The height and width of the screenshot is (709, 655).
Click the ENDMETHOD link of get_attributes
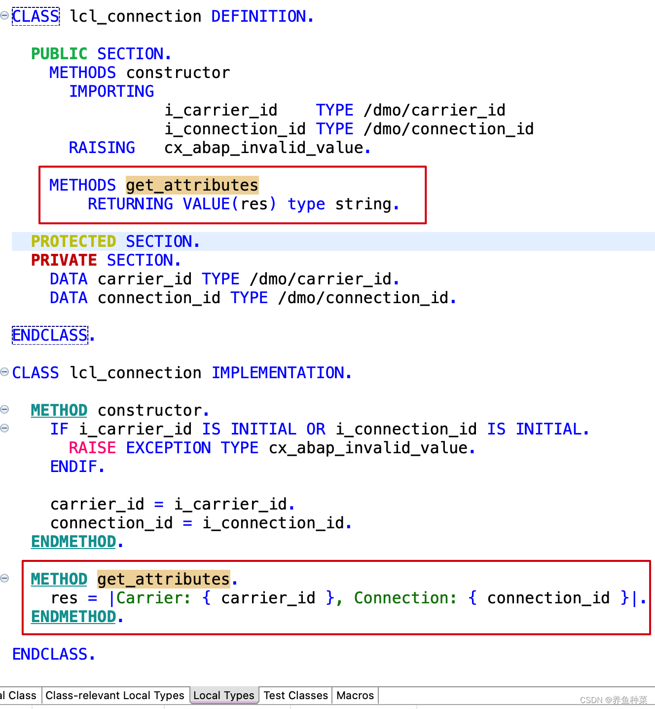pos(73,616)
